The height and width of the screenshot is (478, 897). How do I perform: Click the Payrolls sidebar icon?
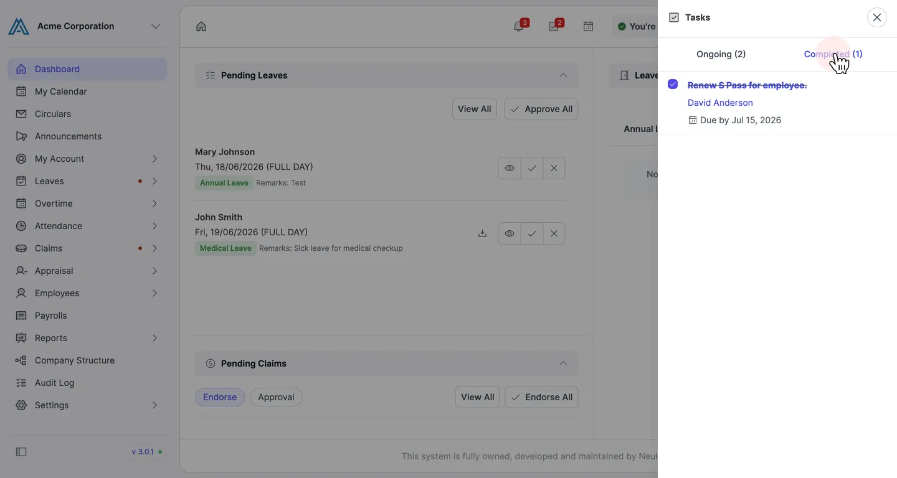[x=21, y=316]
